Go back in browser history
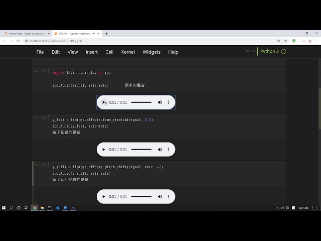 5,41
